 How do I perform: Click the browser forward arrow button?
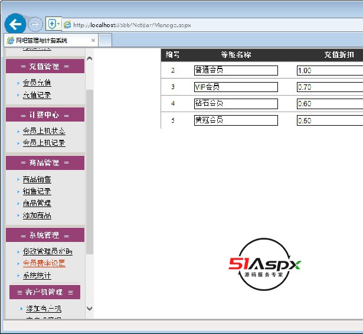click(x=35, y=24)
